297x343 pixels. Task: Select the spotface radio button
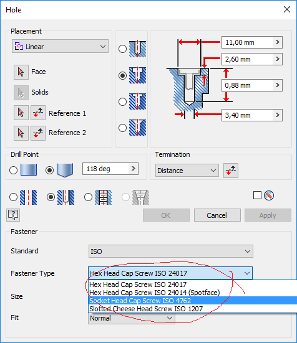[x=122, y=101]
